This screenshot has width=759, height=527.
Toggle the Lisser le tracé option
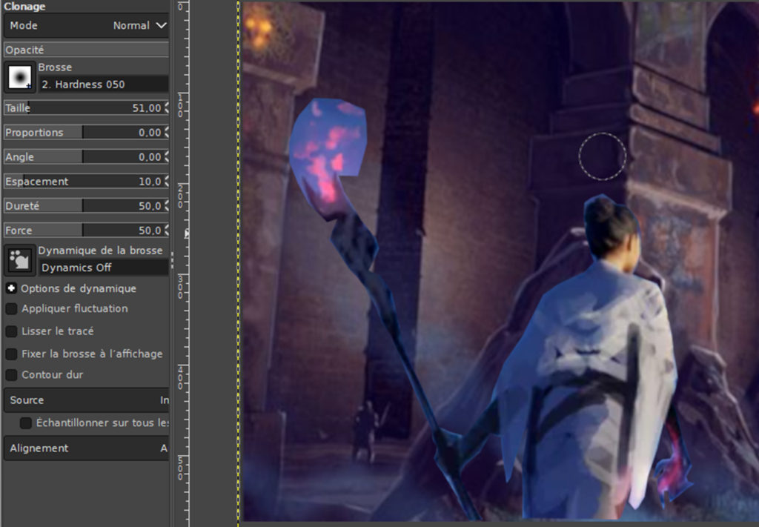pos(12,331)
